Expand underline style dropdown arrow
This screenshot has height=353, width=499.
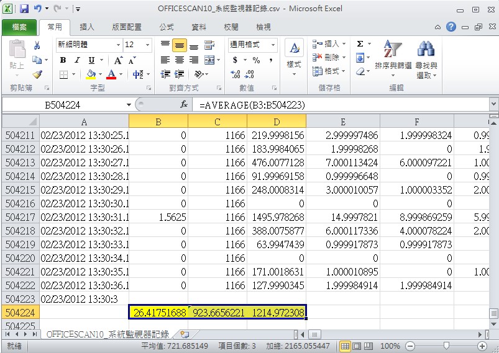click(101, 60)
